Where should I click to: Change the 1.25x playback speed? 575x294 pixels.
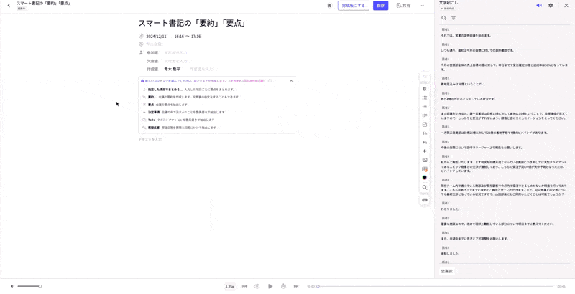pyautogui.click(x=229, y=286)
